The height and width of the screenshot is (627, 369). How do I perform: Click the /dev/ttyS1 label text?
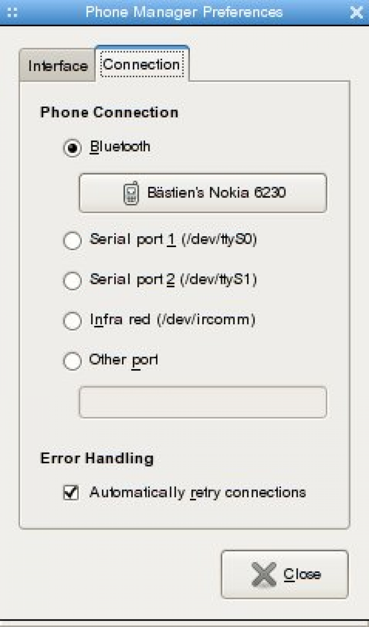click(x=218, y=280)
